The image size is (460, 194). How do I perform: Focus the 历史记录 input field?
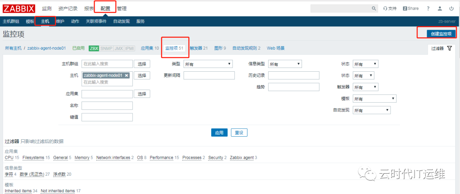[293, 76]
